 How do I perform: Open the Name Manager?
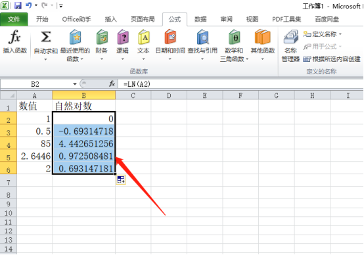tap(290, 45)
